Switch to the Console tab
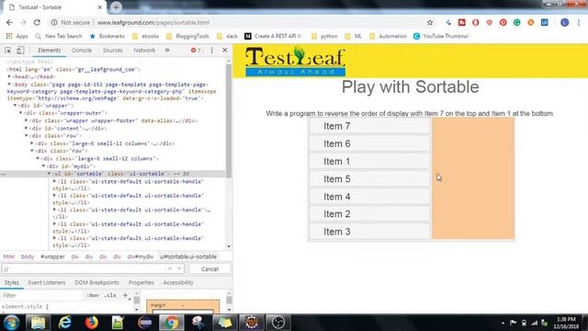588x331 pixels. point(82,50)
